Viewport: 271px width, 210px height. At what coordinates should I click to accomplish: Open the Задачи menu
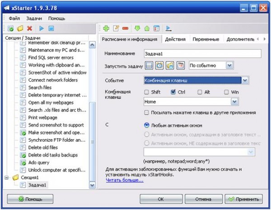(34, 19)
